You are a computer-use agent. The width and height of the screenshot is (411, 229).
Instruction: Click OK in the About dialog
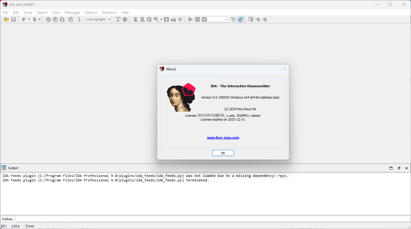223,153
